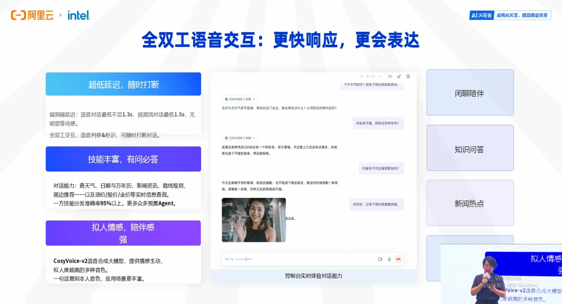Expand the 已成功调用 2 技能 details
The width and height of the screenshot is (562, 304).
254,99
